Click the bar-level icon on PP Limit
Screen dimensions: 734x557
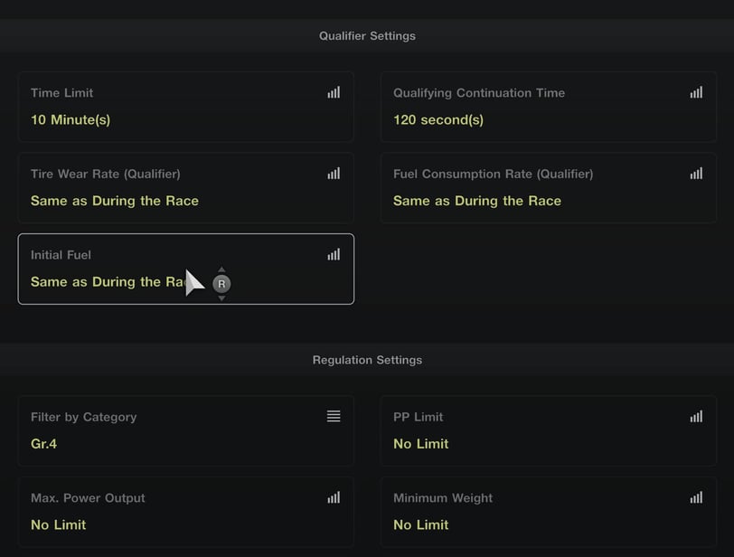tap(696, 417)
